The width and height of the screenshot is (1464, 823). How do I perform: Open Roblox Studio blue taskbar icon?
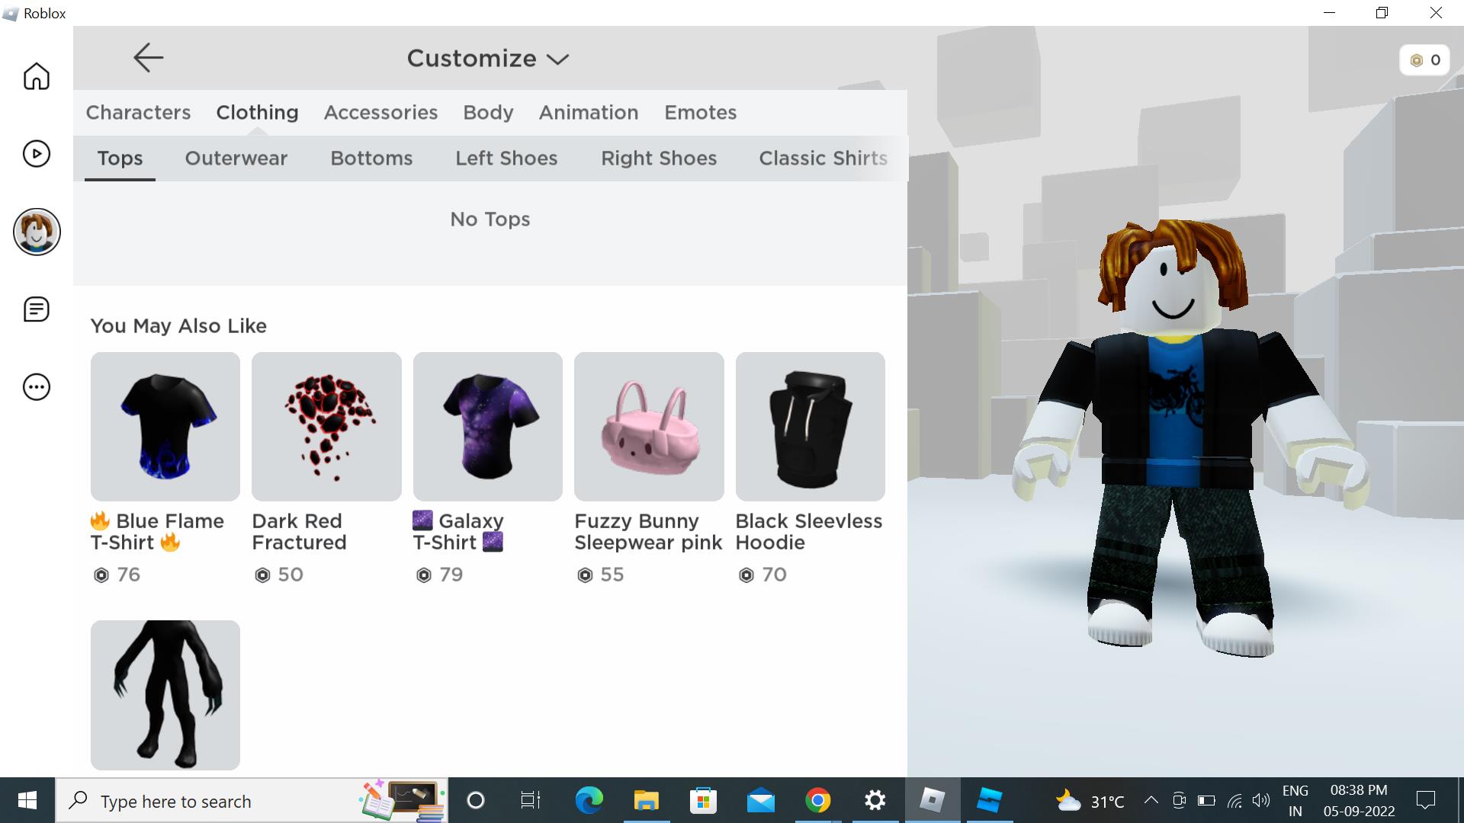(989, 800)
